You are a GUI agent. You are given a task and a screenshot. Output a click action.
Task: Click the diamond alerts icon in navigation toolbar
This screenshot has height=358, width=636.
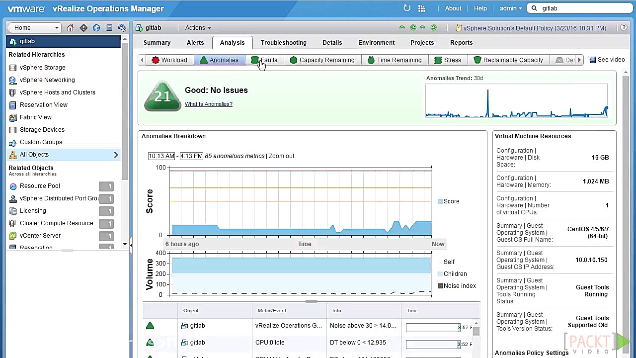[83, 28]
